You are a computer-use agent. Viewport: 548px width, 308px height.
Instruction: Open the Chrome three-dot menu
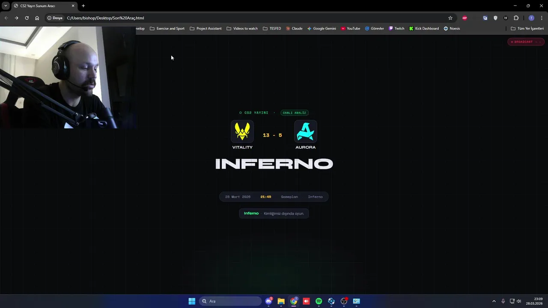[542, 18]
